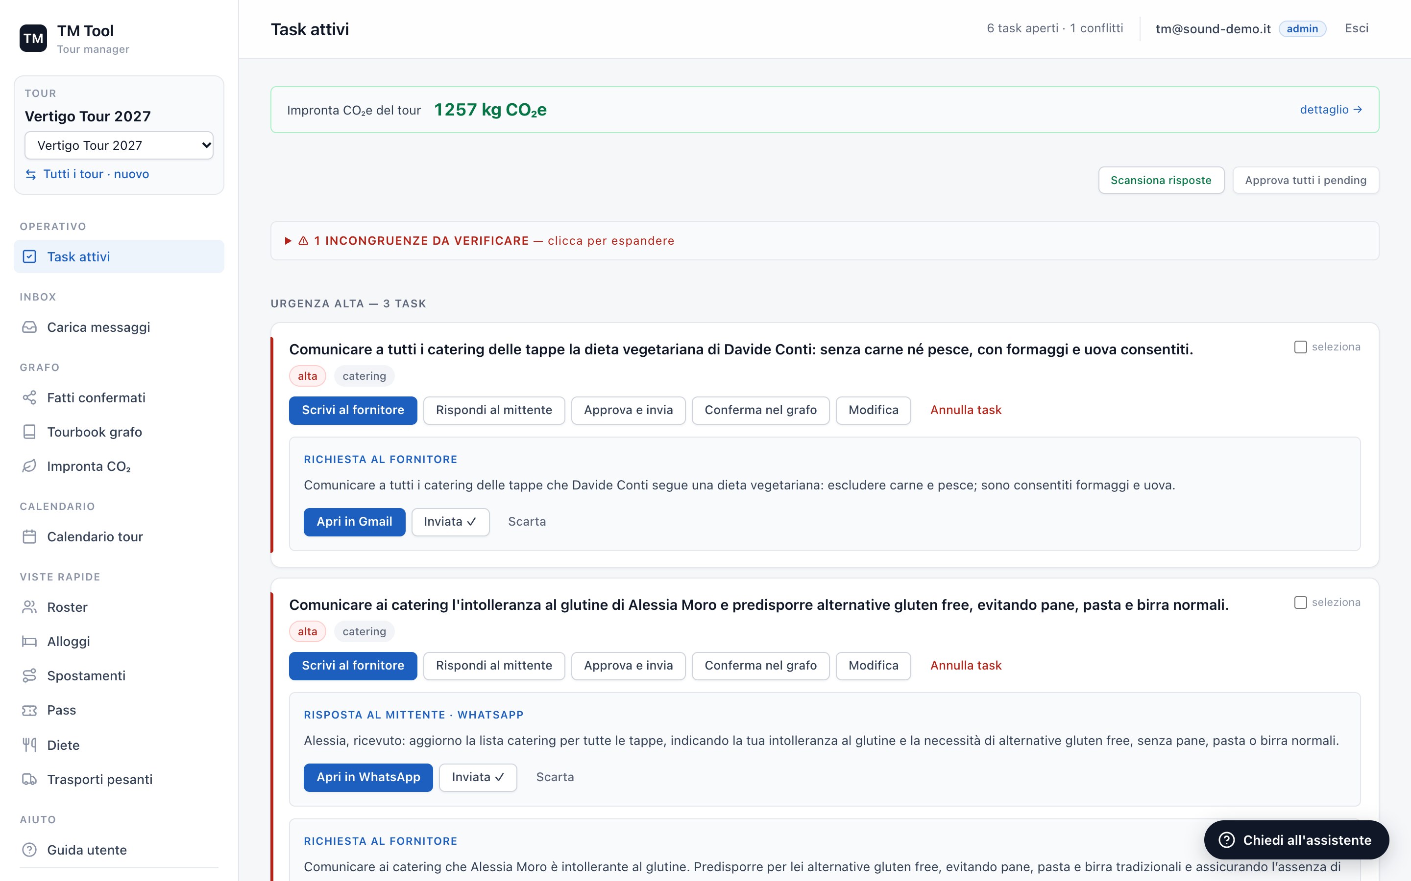1411x881 pixels.
Task: Open the Tourbook grafo book icon
Action: pos(29,432)
